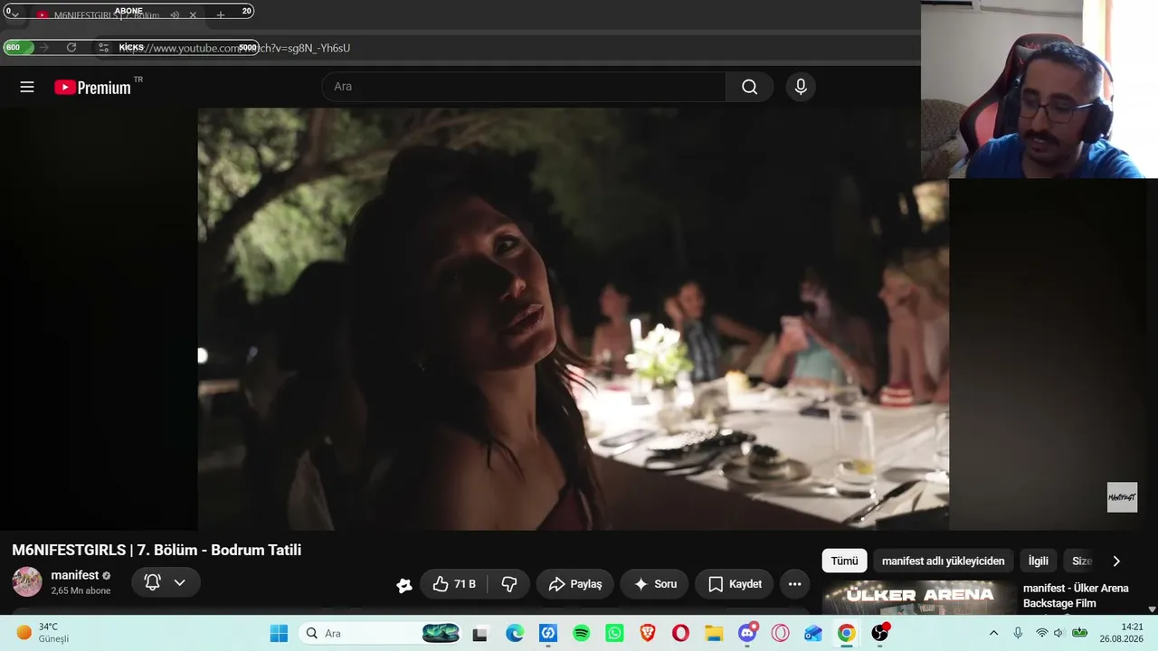Save the video with Kaydet
1158x651 pixels.
coord(735,584)
